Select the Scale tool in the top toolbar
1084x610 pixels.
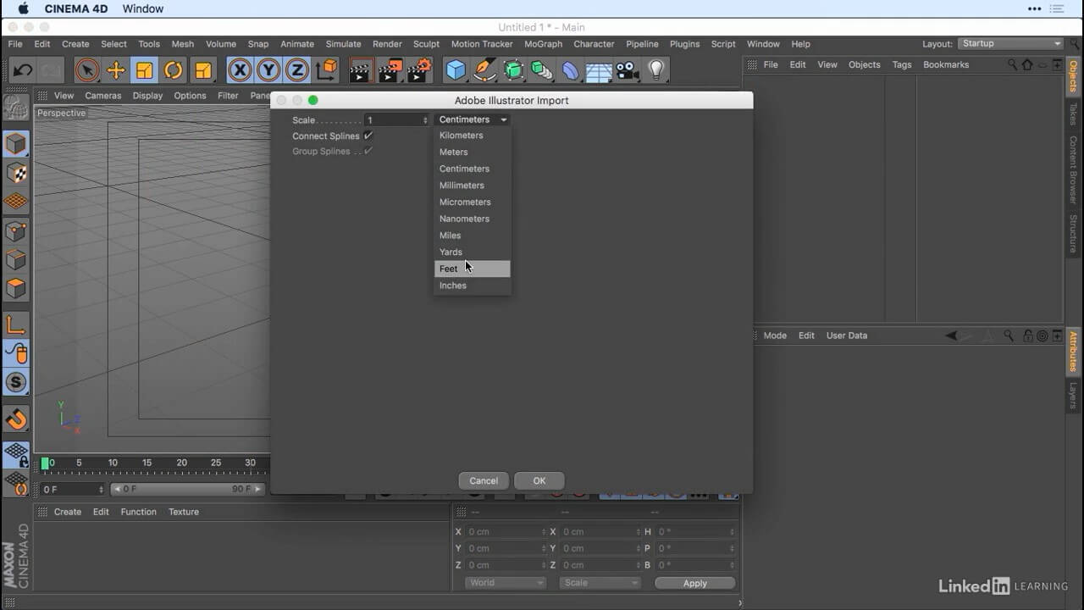[x=145, y=70]
